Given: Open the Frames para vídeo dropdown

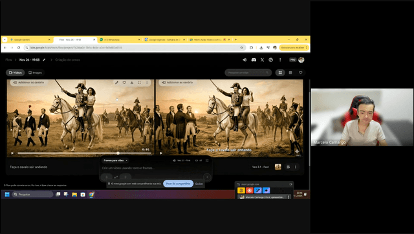Looking at the screenshot, I should pyautogui.click(x=116, y=160).
